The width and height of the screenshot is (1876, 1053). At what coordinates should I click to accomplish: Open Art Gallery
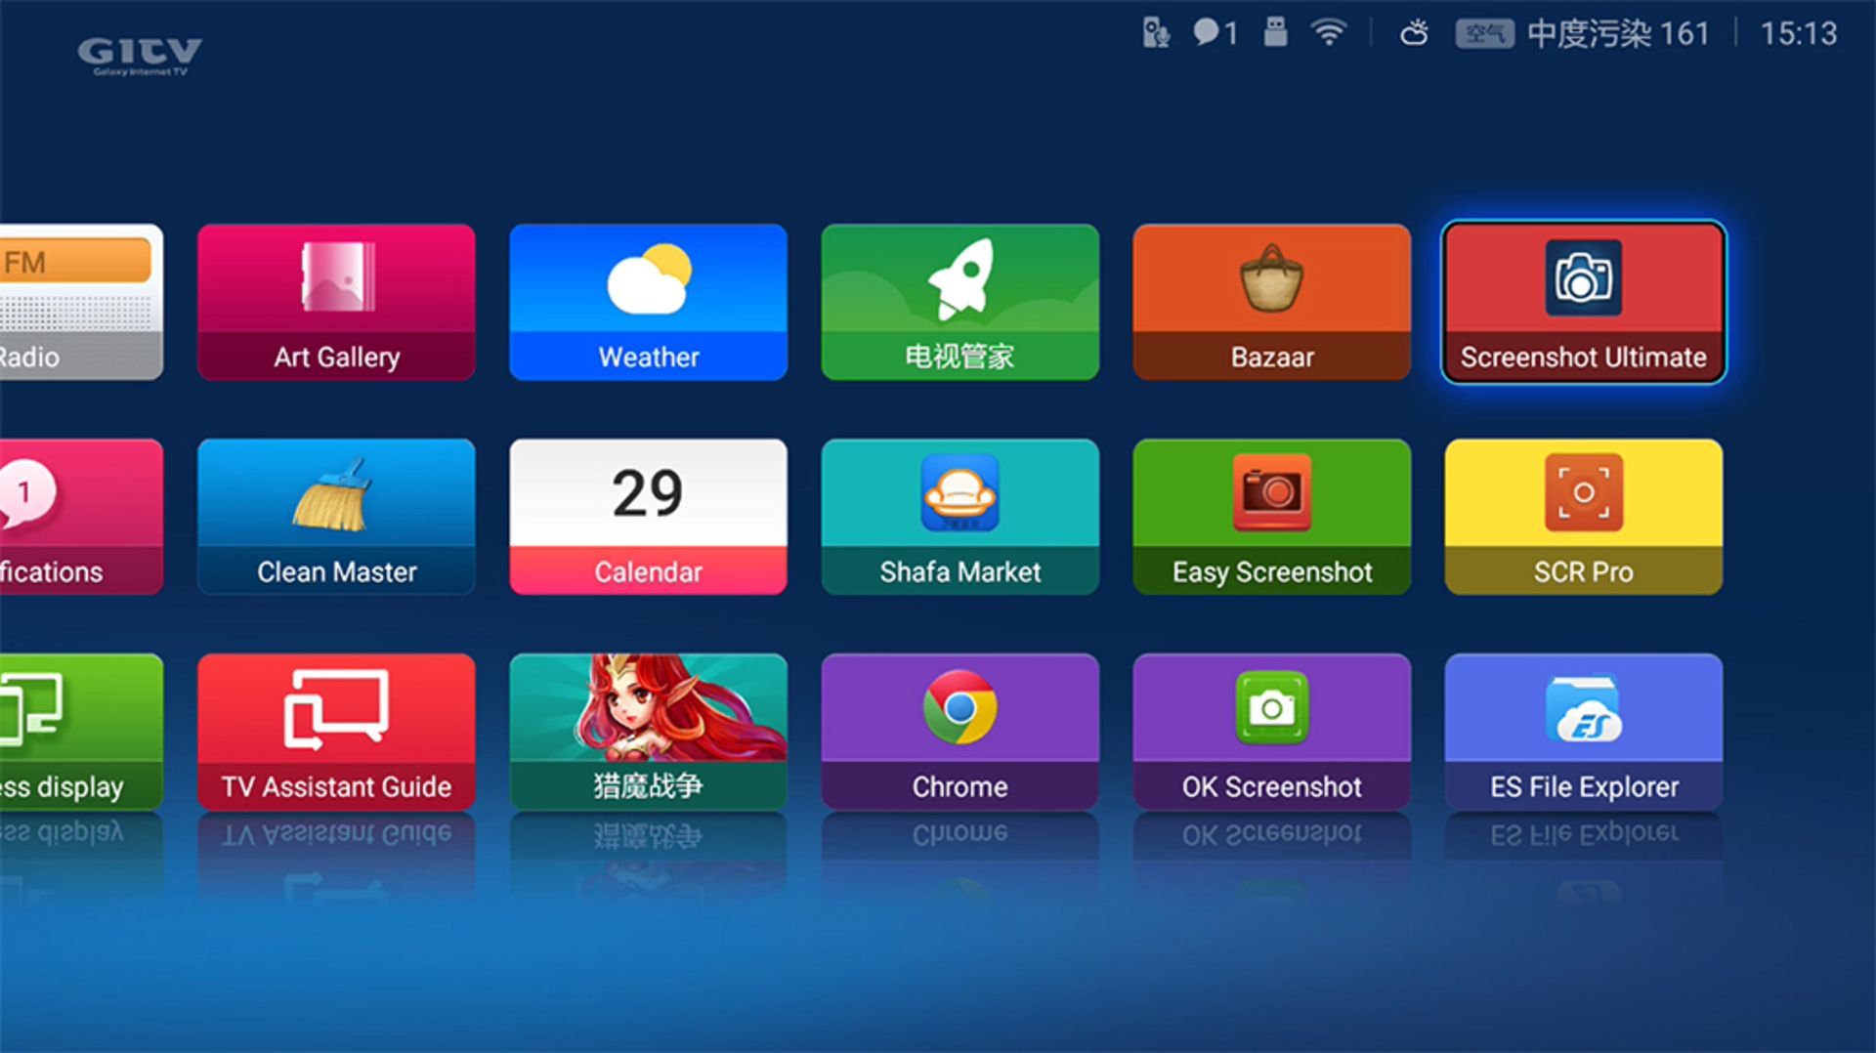(335, 301)
